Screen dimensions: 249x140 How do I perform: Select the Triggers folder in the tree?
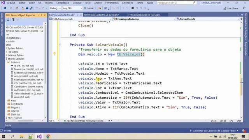[15, 107]
